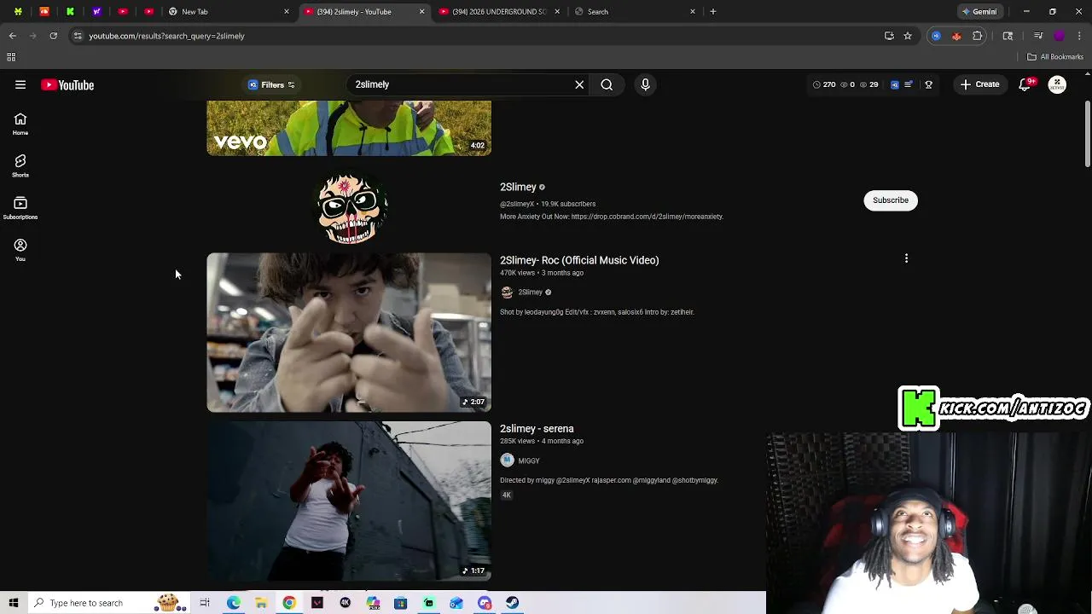The height and width of the screenshot is (614, 1092).
Task: Open the '2Slimey- Roc (Official Music Video)' title
Action: (x=579, y=260)
